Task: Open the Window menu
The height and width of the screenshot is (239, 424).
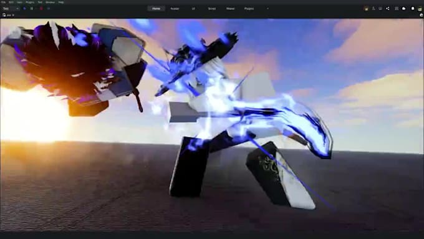Action: (50, 2)
